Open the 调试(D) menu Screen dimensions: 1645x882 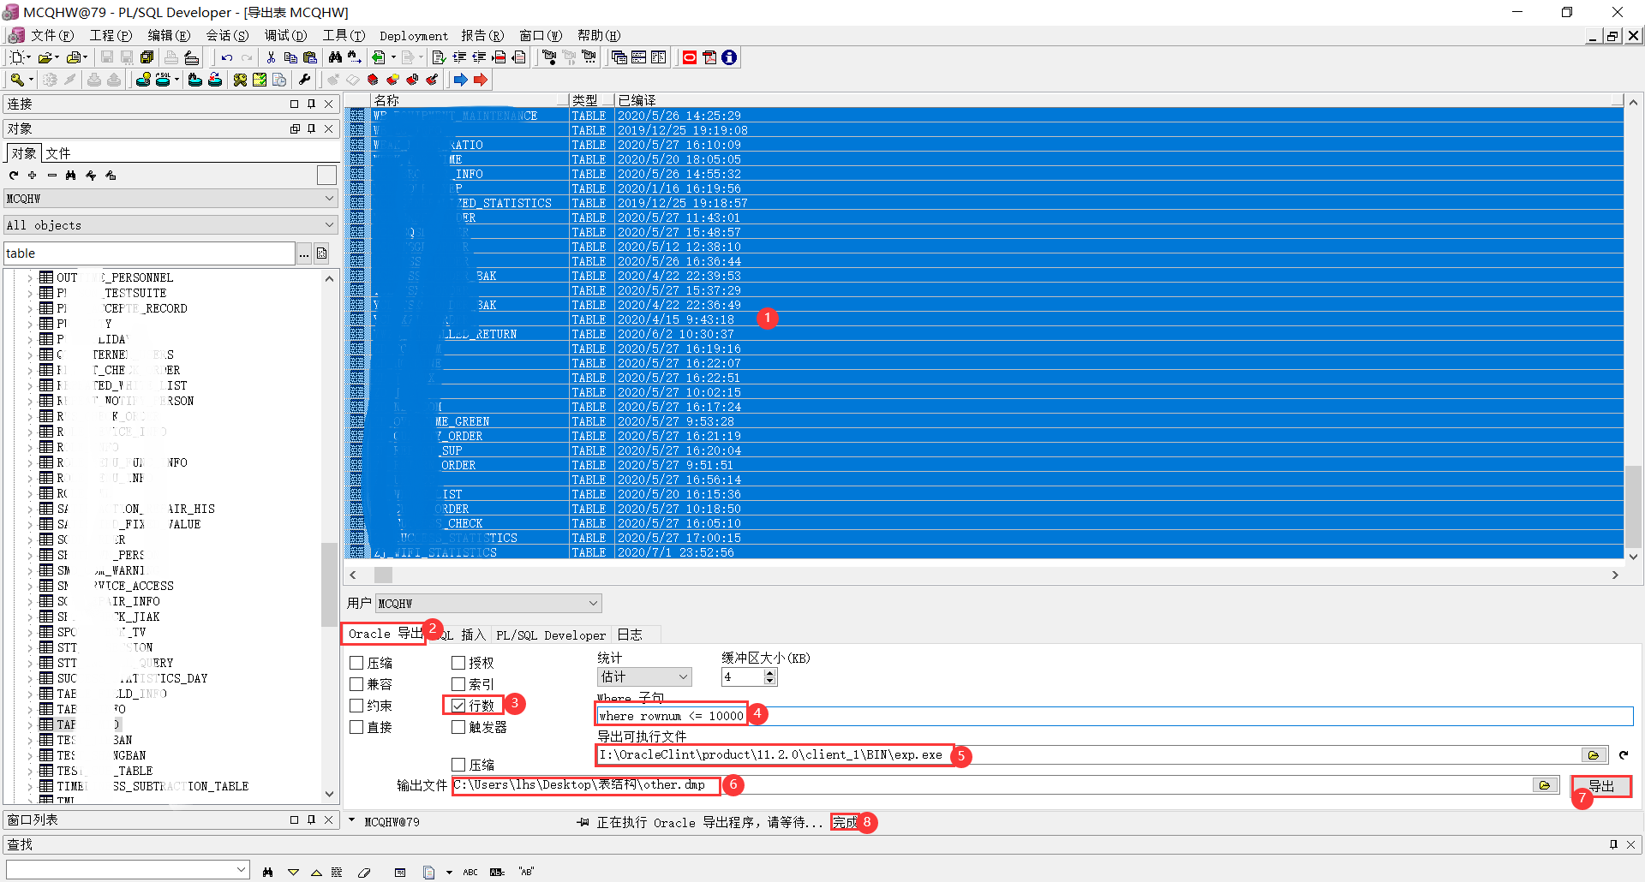(x=284, y=35)
